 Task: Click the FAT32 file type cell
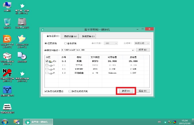coord(95,65)
